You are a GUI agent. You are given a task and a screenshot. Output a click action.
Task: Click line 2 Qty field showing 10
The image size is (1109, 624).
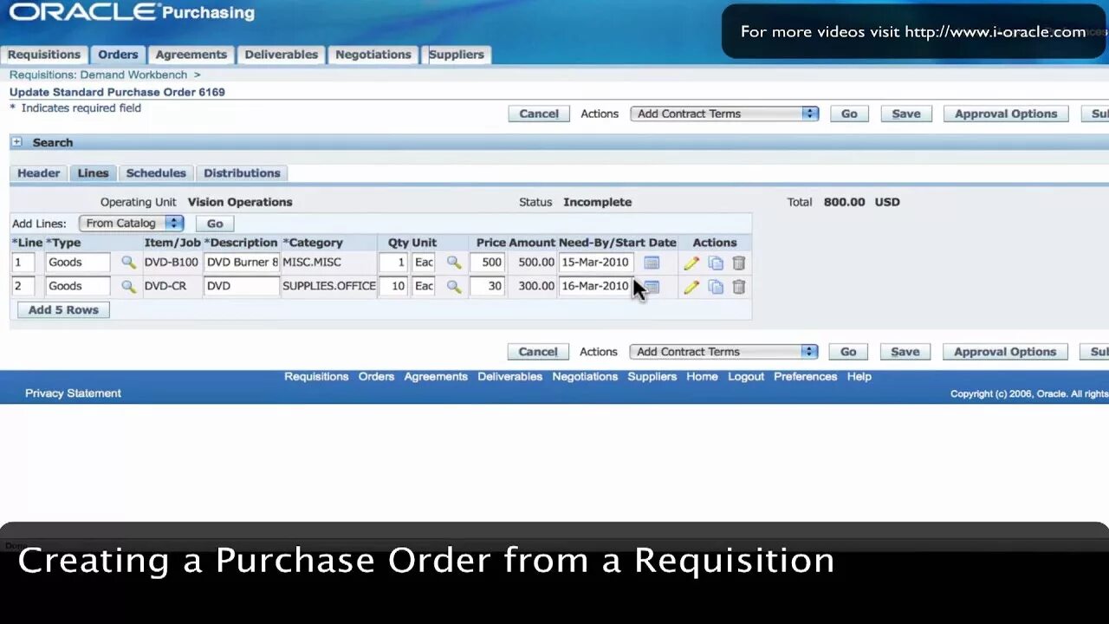point(393,286)
